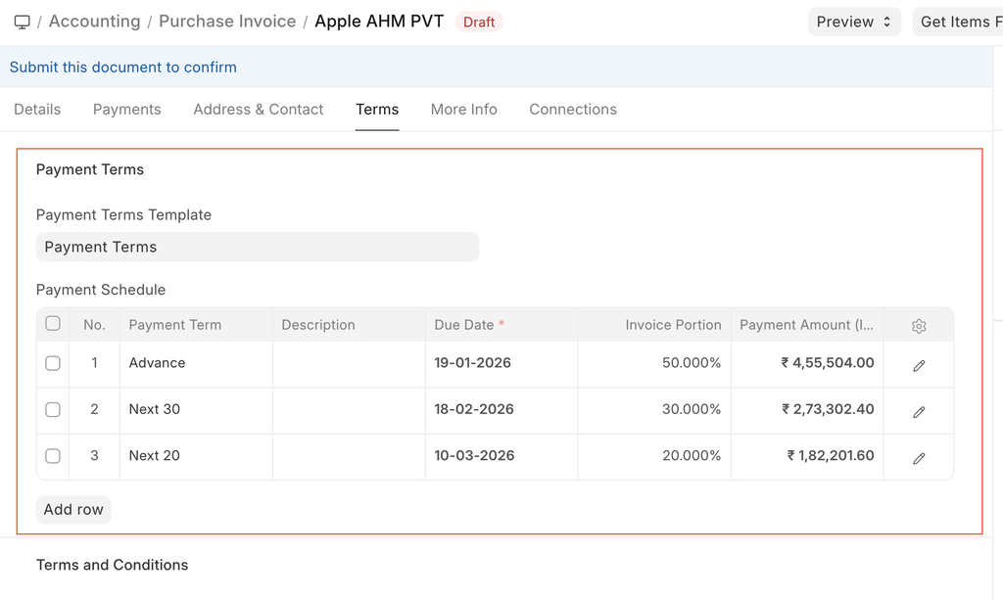Open the Payments tab
This screenshot has width=1003, height=600.
(x=126, y=110)
